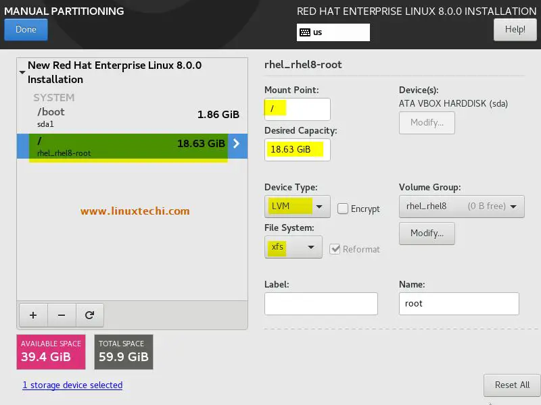Click the empty Label input field
Image resolution: width=541 pixels, height=405 pixels.
321,303
